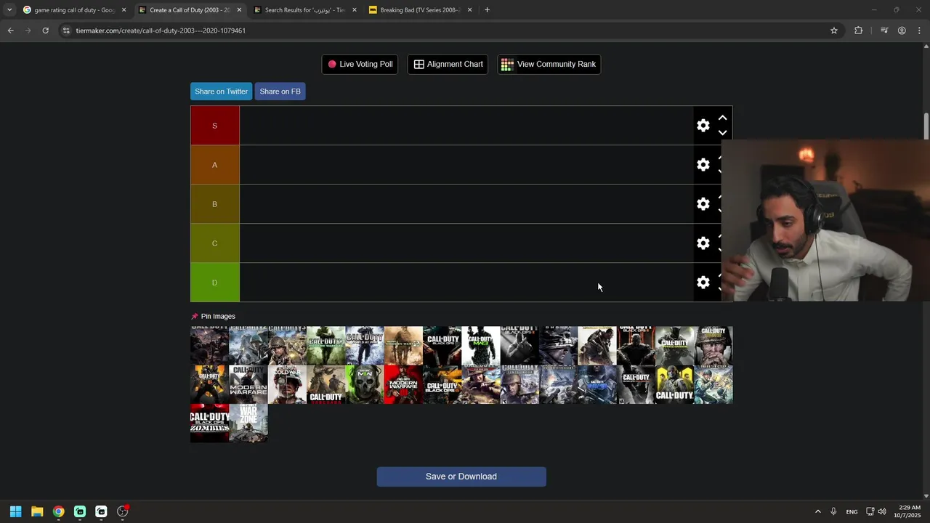Image resolution: width=930 pixels, height=523 pixels.
Task: Select the Call of Duty MW3 white cover
Action: click(481, 346)
